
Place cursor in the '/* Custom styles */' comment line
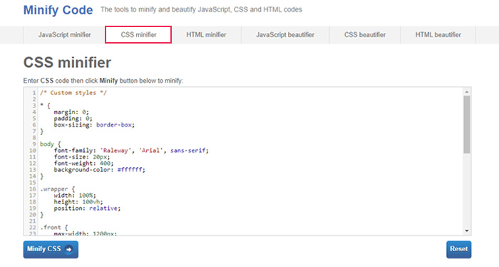[x=73, y=93]
